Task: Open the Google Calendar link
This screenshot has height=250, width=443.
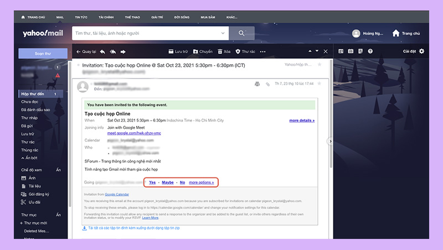Action: click(117, 194)
